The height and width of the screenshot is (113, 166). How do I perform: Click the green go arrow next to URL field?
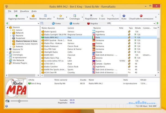click(x=158, y=23)
